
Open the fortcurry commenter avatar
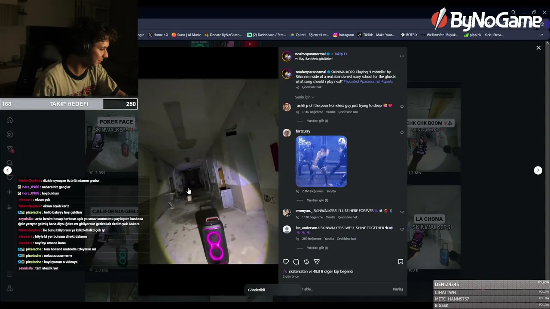click(287, 133)
